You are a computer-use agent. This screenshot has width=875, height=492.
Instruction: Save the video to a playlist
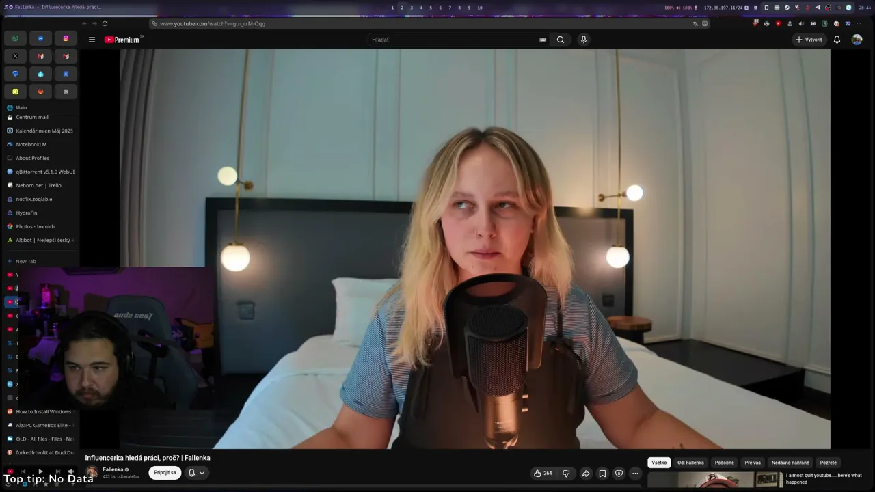coord(602,473)
